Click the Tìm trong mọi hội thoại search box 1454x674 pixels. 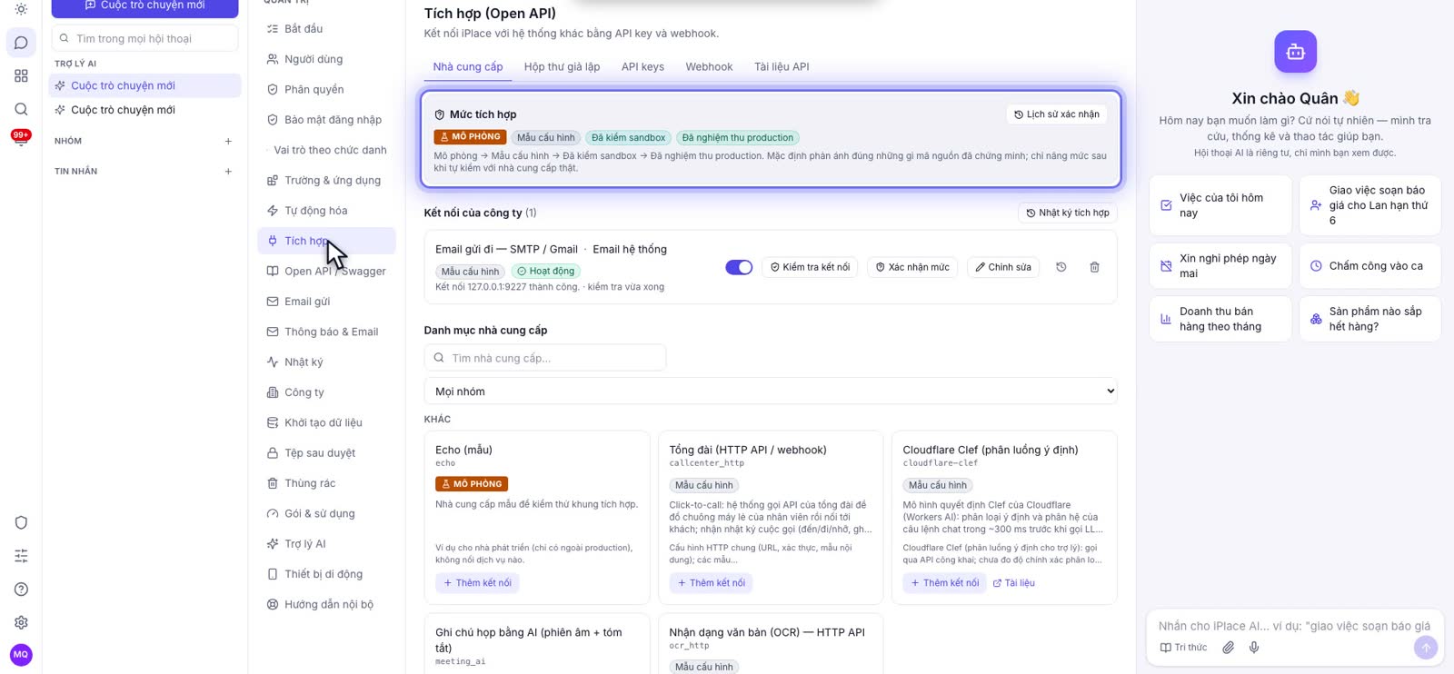(x=145, y=38)
